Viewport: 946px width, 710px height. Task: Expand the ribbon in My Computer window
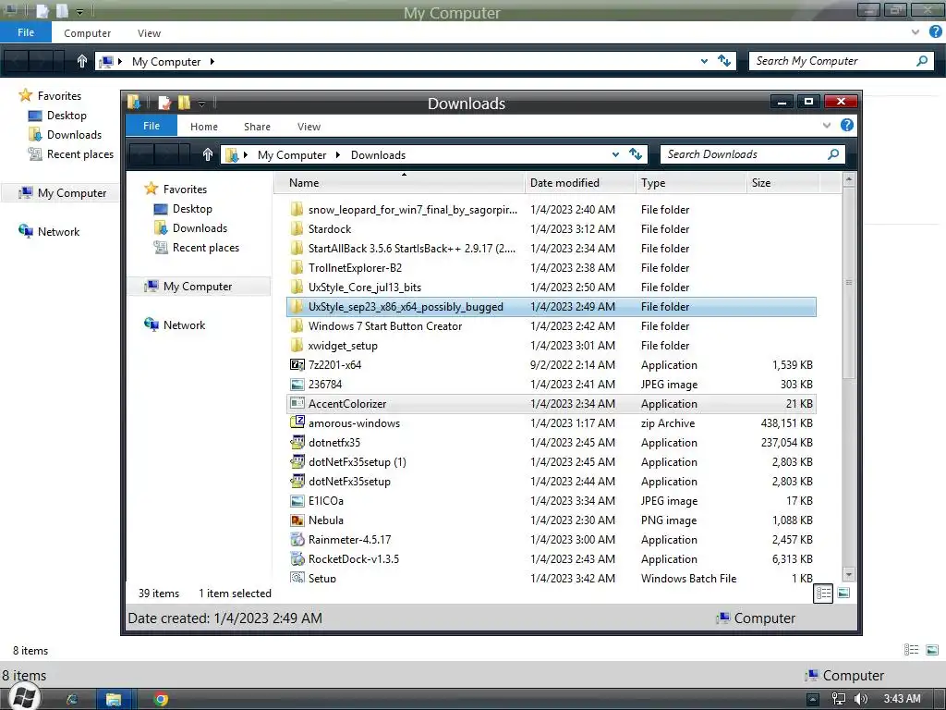click(916, 32)
